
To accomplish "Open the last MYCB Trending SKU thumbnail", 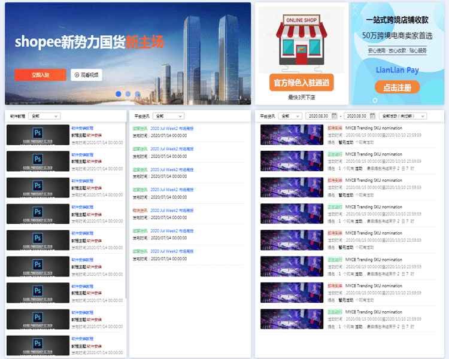I will 292,319.
